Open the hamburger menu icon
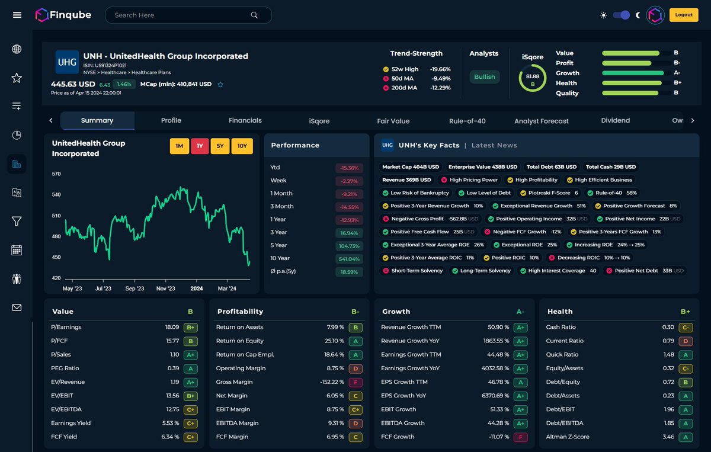The width and height of the screenshot is (711, 452). [17, 15]
